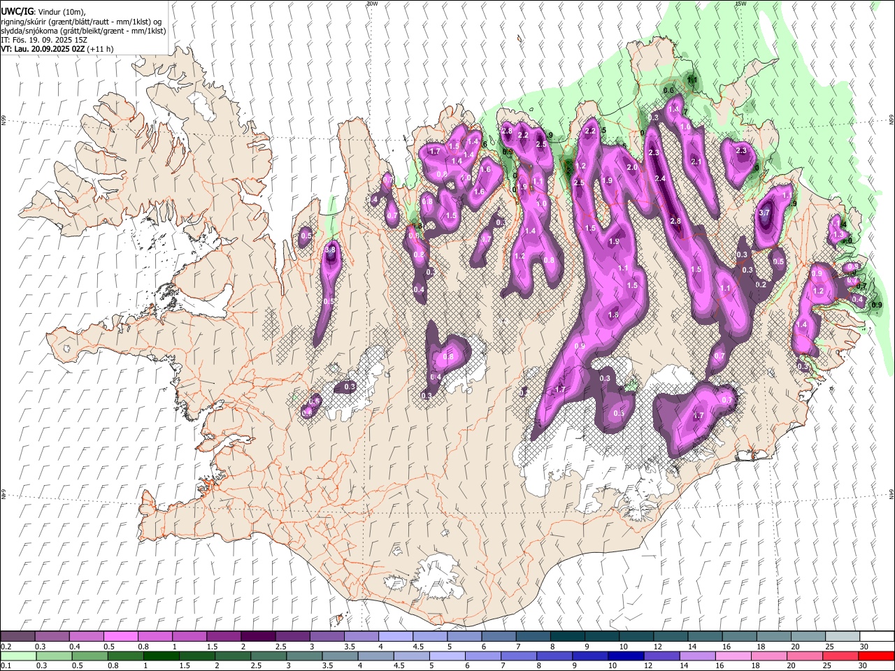Click the 2.1 precipitation value on the map

[x=696, y=161]
